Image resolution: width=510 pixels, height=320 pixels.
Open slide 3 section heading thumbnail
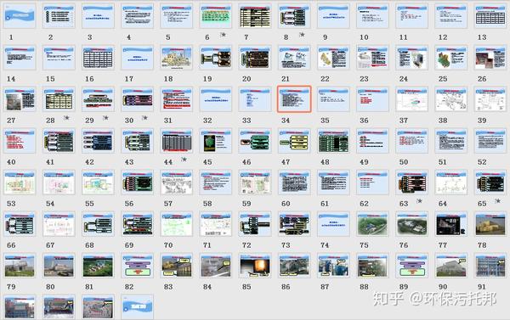pos(98,16)
